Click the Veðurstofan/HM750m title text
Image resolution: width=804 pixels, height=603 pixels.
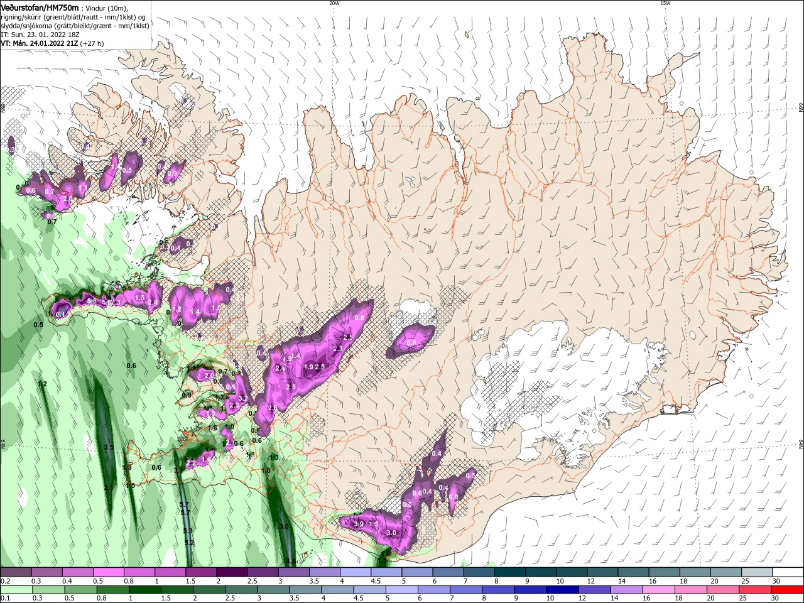[40, 7]
